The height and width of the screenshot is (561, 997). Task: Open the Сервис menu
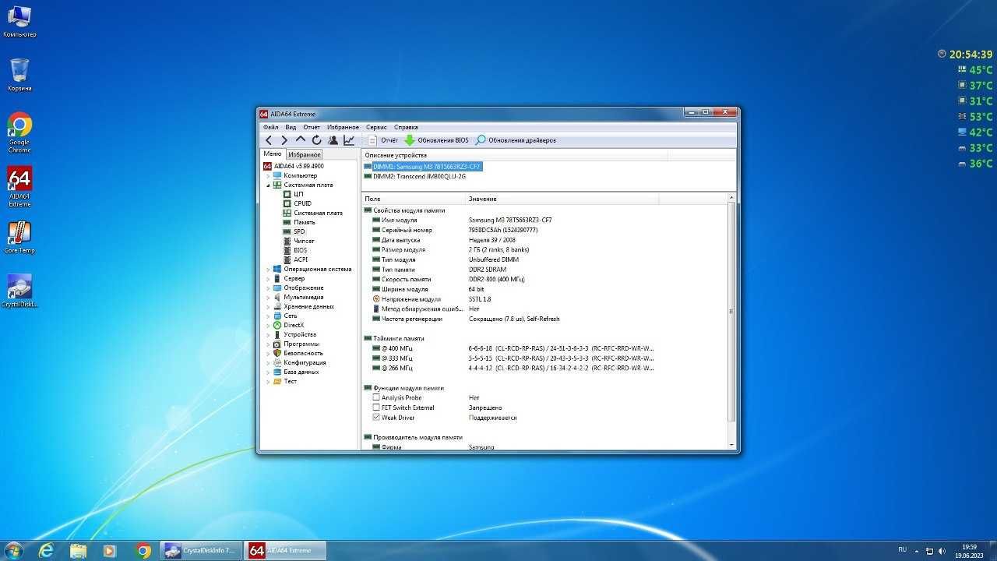(376, 127)
